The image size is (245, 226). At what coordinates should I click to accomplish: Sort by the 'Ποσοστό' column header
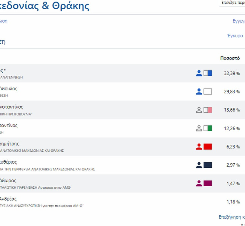pos(230,58)
